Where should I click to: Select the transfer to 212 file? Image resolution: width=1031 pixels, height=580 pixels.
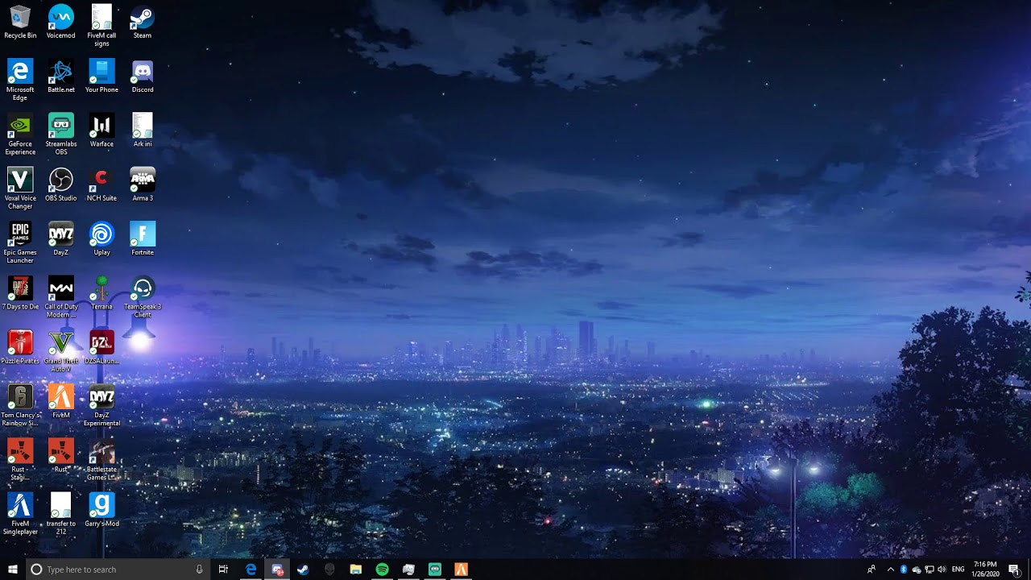coord(61,514)
